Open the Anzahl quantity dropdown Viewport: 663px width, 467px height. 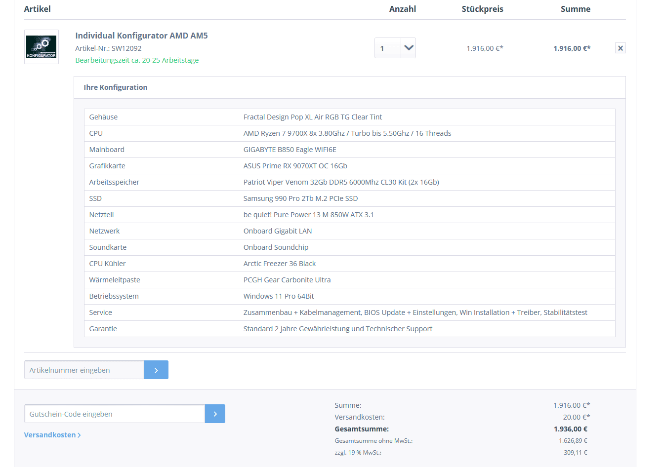[x=408, y=48]
